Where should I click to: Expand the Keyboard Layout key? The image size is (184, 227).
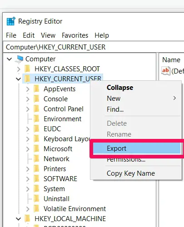28,139
